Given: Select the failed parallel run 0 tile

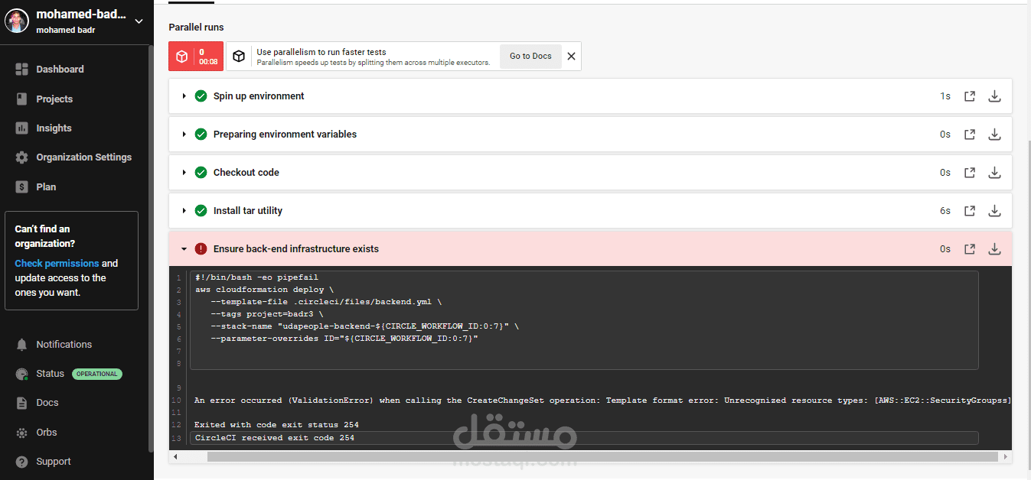Looking at the screenshot, I should [196, 57].
